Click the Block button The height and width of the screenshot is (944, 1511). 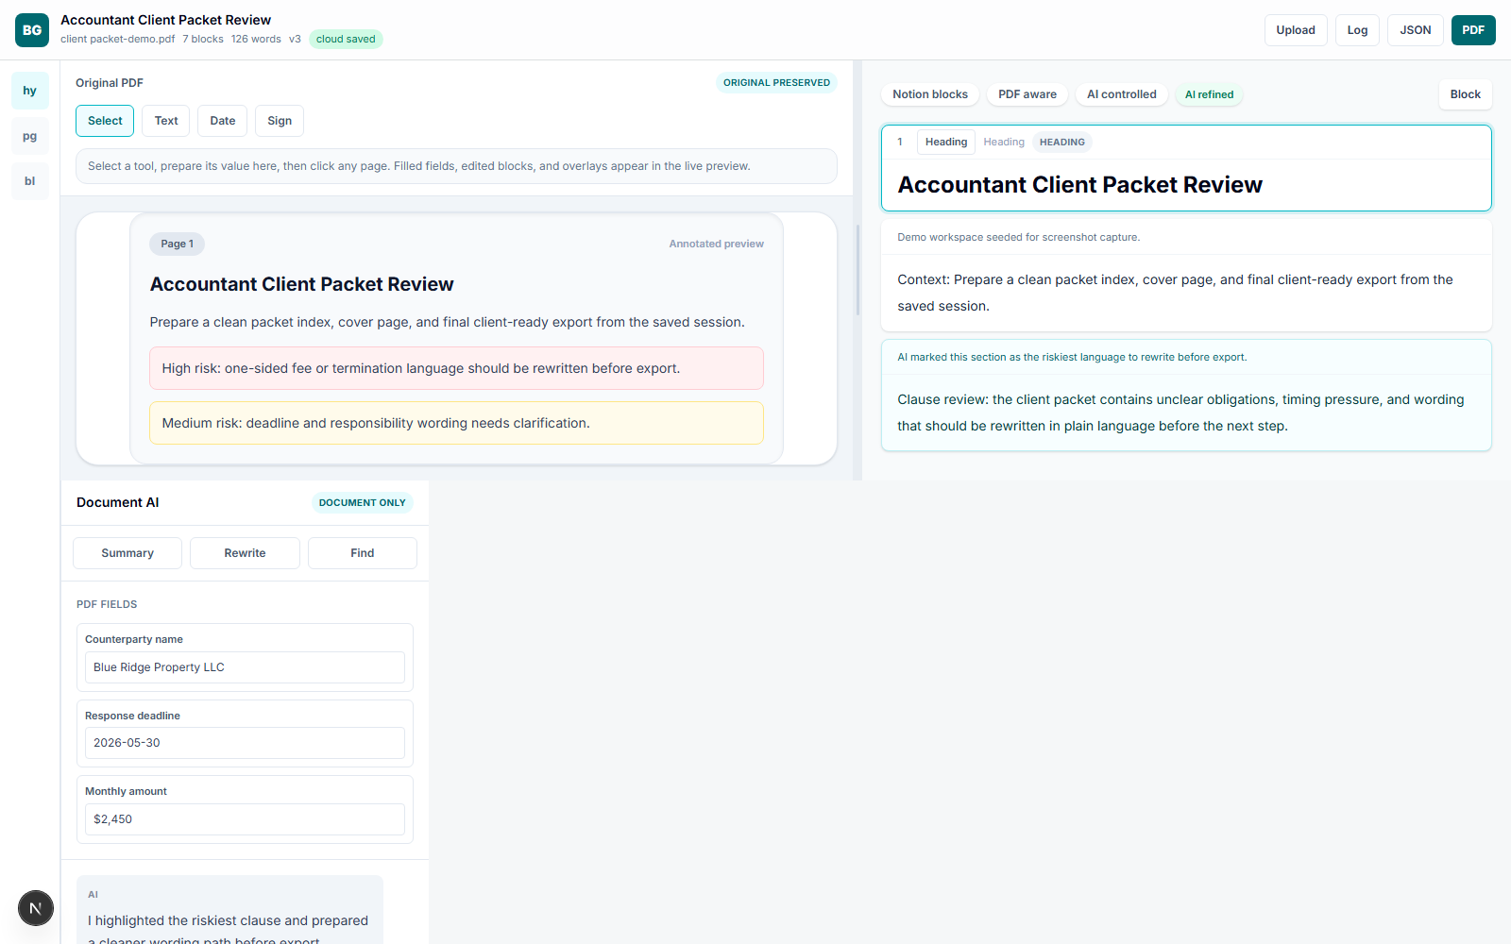click(1465, 94)
